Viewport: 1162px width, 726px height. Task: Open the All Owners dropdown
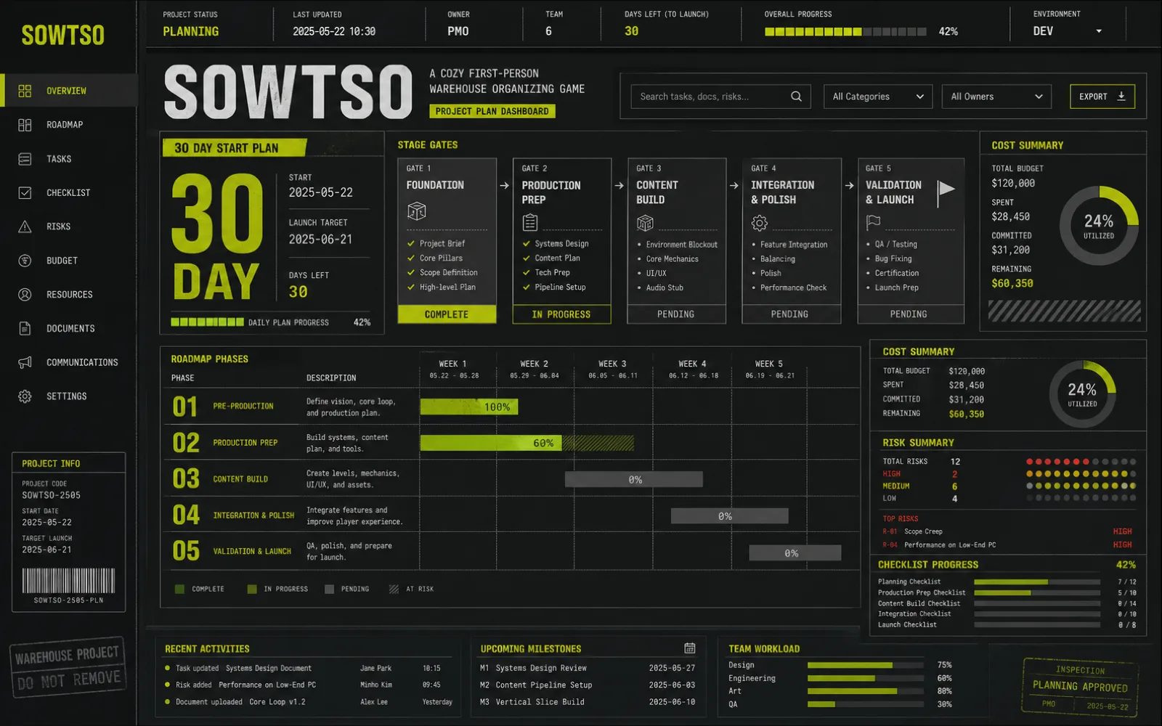pyautogui.click(x=996, y=97)
